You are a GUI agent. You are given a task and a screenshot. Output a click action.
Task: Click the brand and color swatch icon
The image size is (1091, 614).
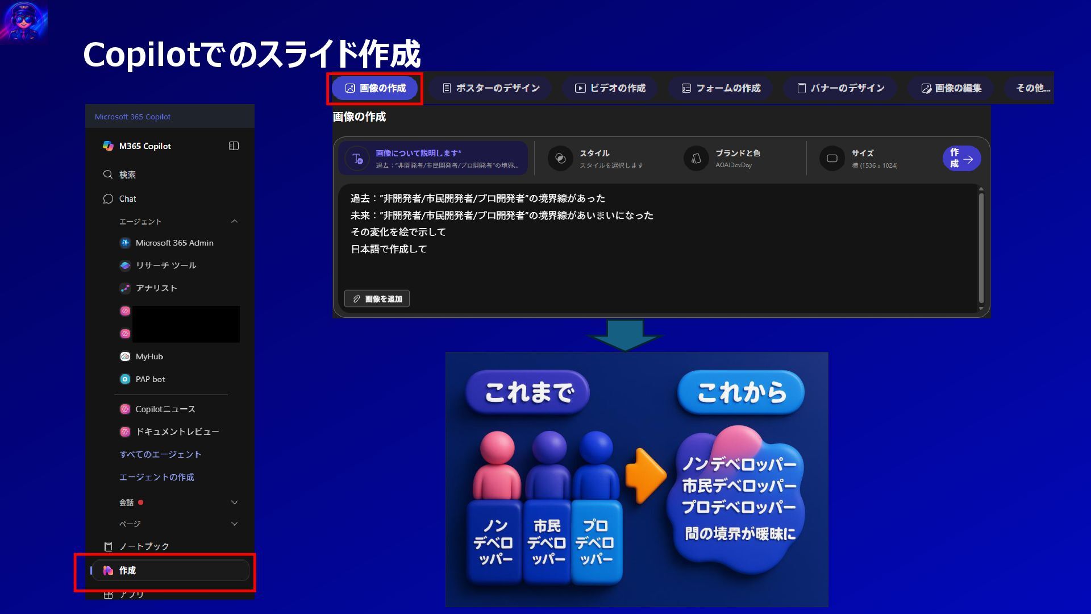696,159
